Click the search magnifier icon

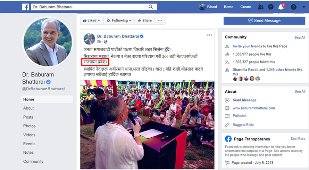[151, 7]
